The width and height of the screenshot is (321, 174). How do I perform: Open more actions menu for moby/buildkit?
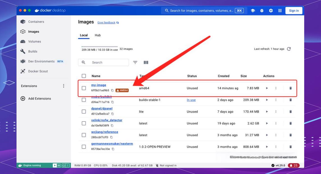pyautogui.click(x=276, y=100)
